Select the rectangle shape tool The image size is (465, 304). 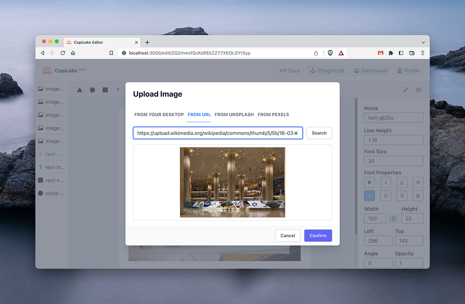click(105, 90)
